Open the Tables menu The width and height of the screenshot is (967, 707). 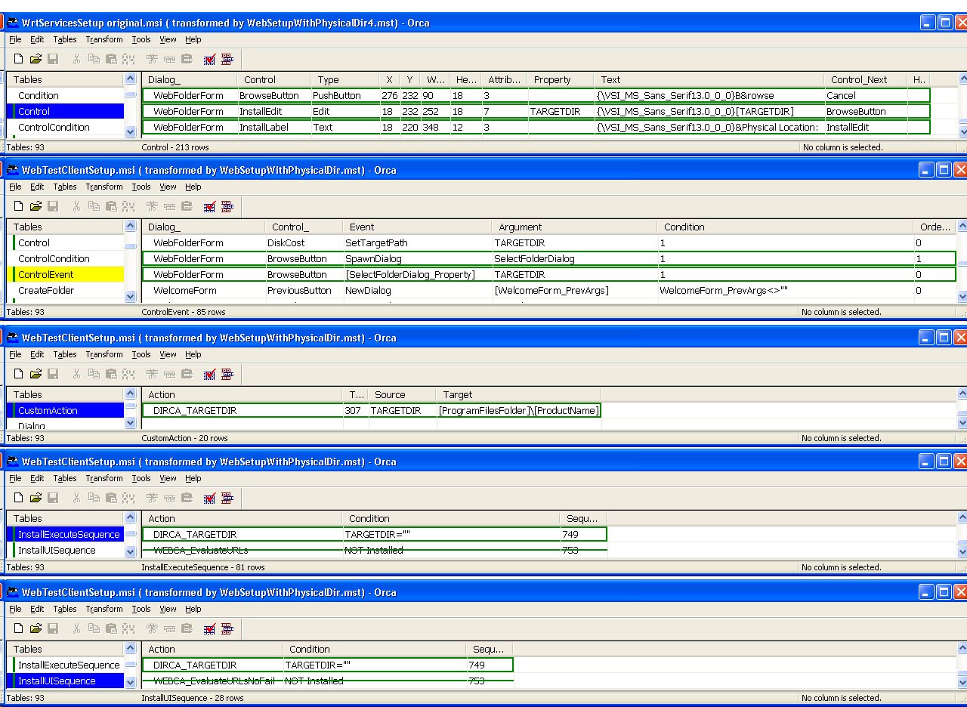[65, 39]
